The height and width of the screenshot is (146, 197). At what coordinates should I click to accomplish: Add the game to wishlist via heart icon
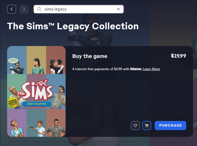tap(135, 125)
